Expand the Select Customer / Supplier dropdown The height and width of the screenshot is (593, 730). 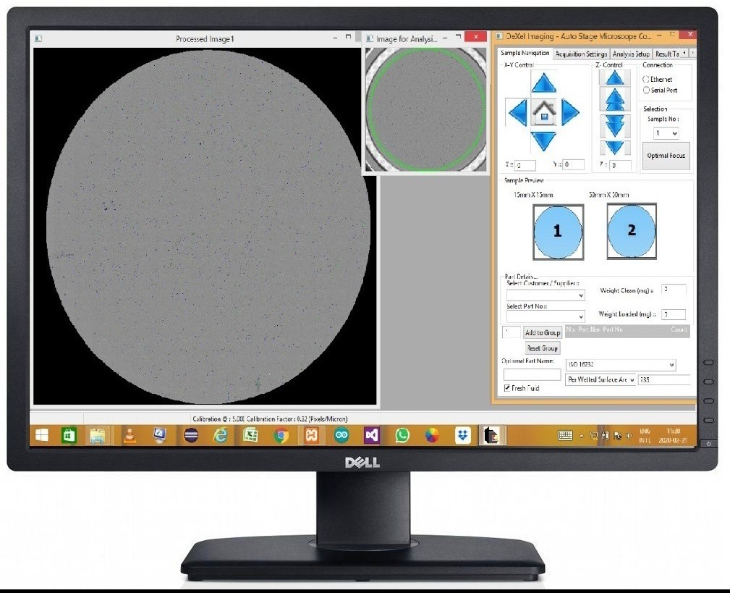(546, 295)
